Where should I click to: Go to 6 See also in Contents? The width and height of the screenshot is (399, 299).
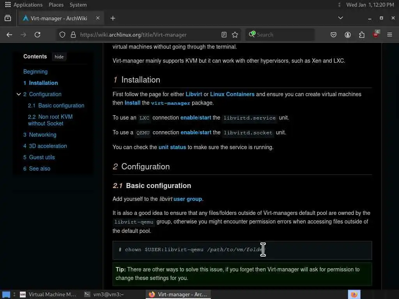pyautogui.click(x=37, y=169)
